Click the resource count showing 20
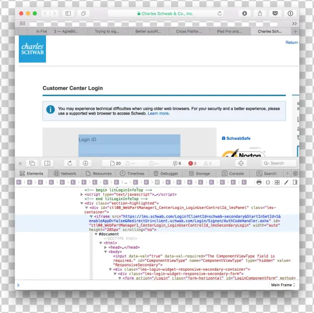314x313 pixels. tap(116, 164)
